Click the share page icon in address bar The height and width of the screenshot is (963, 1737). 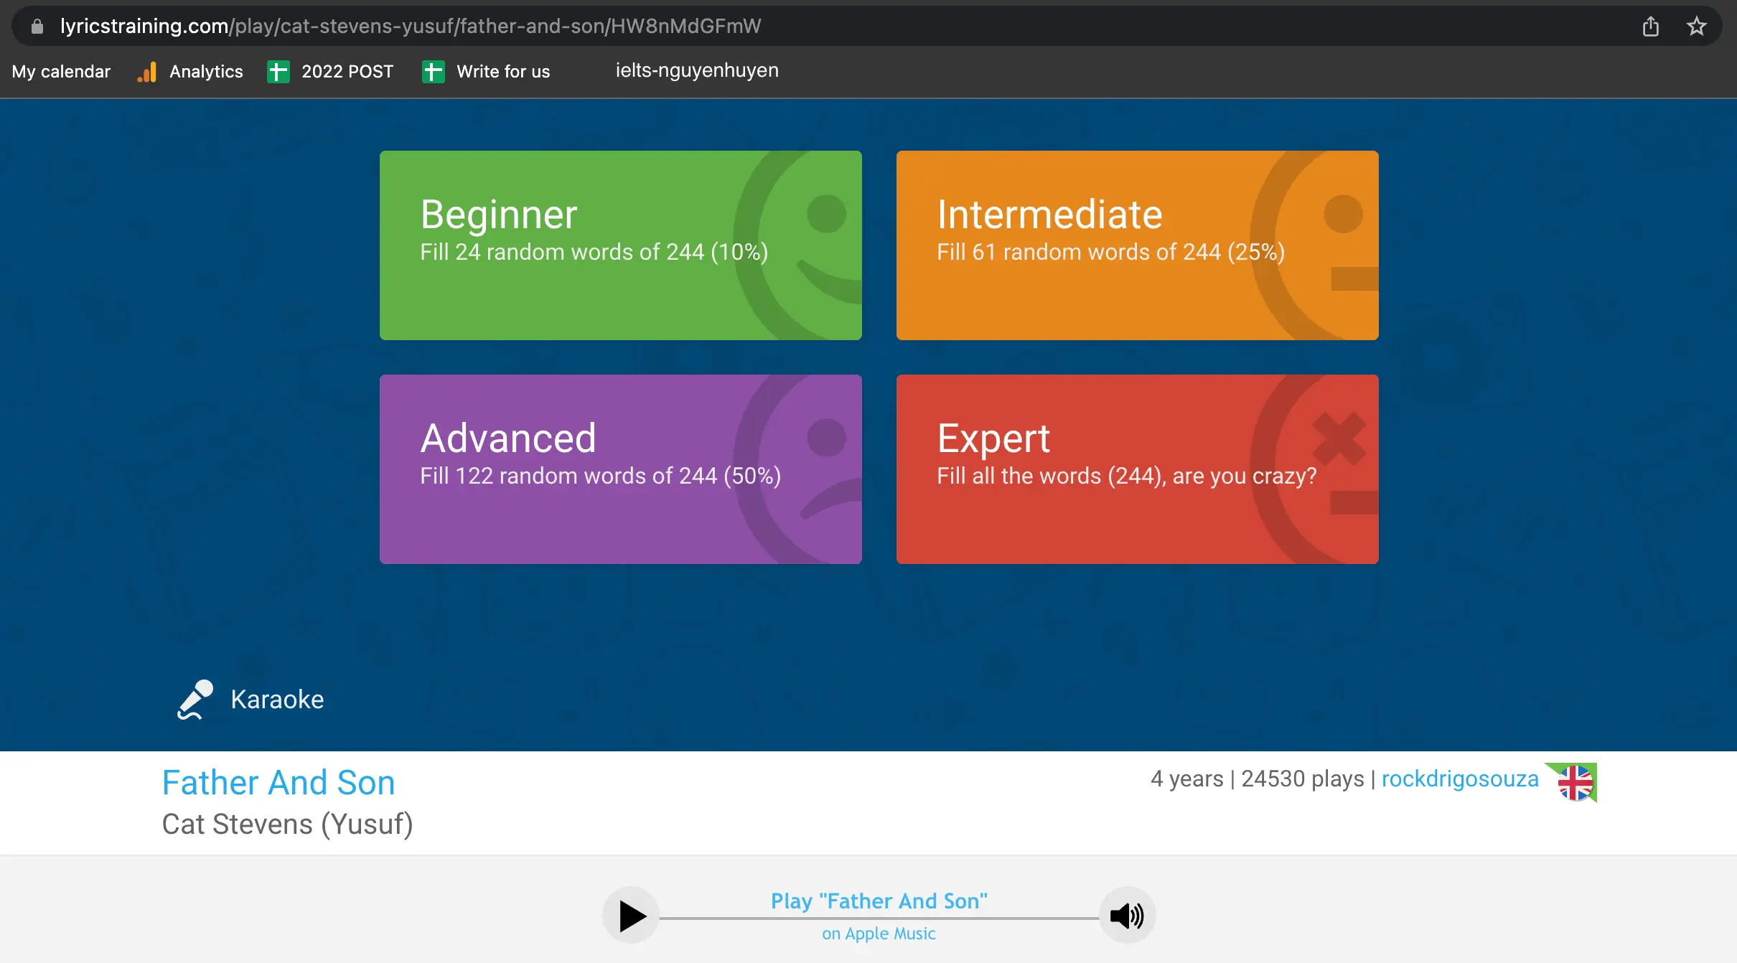click(1650, 27)
